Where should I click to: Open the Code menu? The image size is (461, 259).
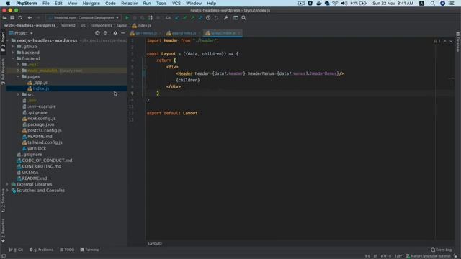[110, 4]
